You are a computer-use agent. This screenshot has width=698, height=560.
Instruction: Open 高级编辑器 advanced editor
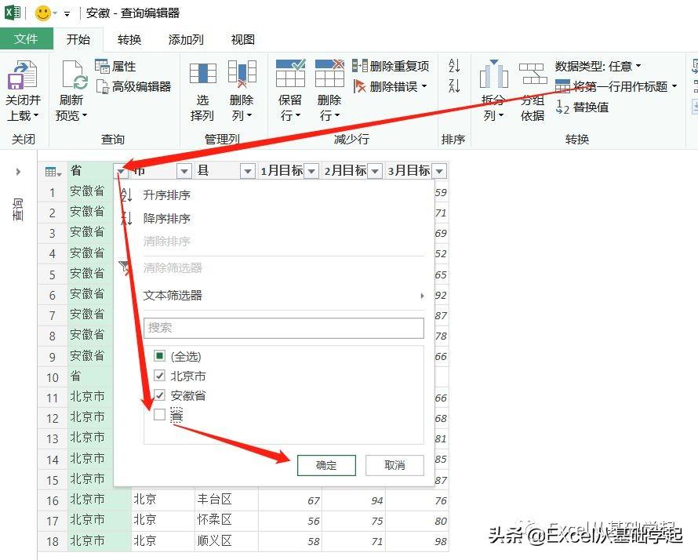click(133, 86)
